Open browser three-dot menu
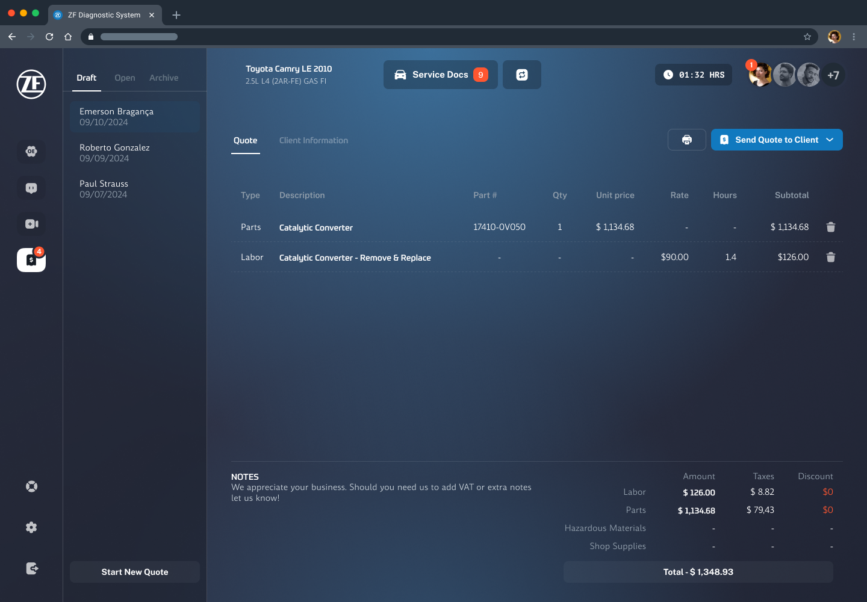Image resolution: width=867 pixels, height=602 pixels. (854, 37)
